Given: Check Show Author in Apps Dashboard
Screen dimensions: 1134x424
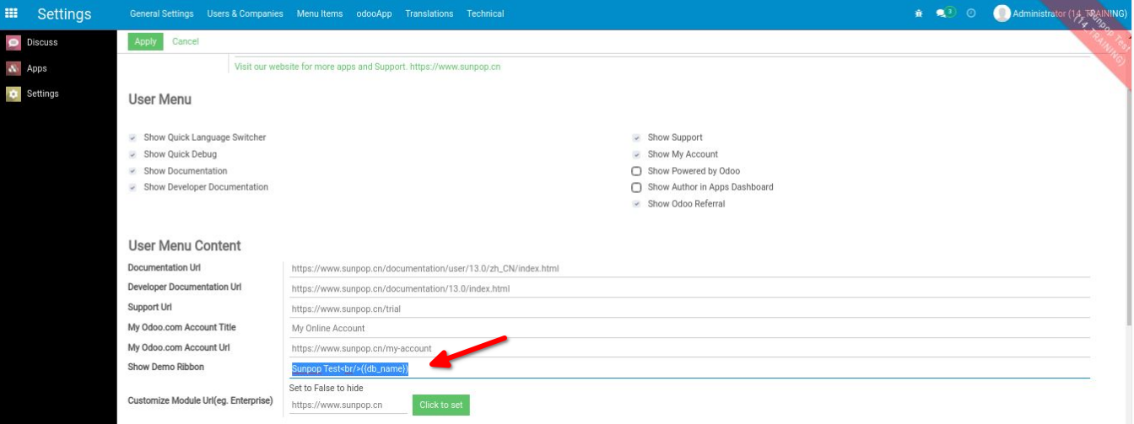Looking at the screenshot, I should [637, 187].
